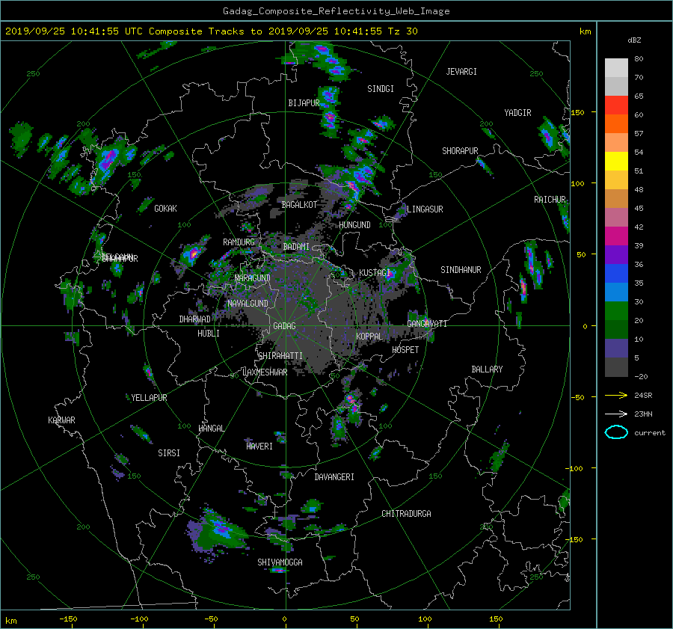Click the SINDGI city label

tap(381, 89)
